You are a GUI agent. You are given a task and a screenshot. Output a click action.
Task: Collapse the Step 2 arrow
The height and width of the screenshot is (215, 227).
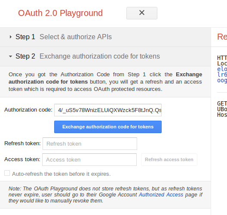(10, 56)
